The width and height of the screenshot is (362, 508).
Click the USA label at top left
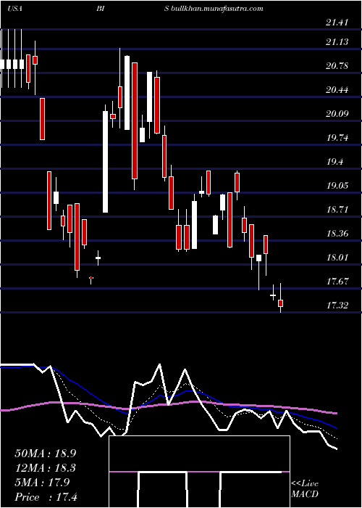(14, 9)
